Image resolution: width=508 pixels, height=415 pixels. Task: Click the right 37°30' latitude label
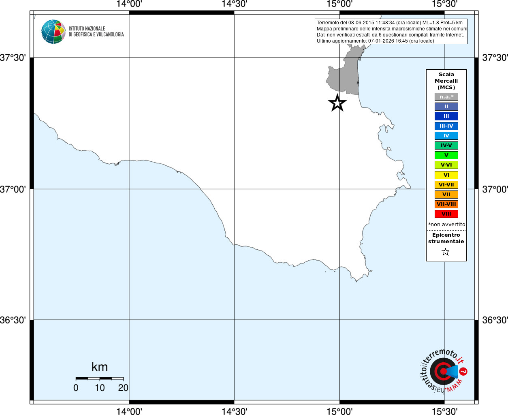point(495,58)
